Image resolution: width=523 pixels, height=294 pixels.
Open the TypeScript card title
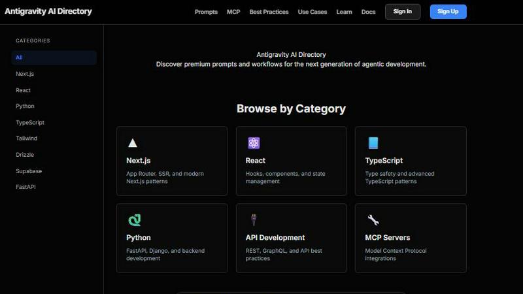click(x=384, y=161)
